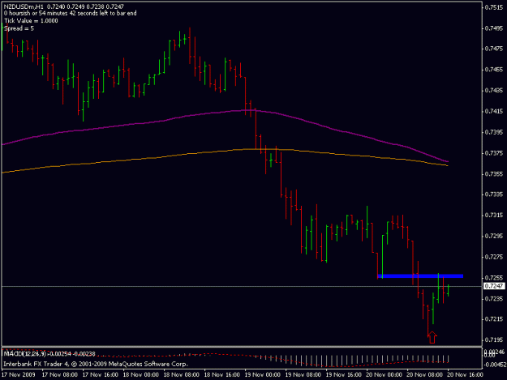Select the blue horizontal rectangle near 0.7255
This screenshot has height=380, width=507.
[420, 276]
